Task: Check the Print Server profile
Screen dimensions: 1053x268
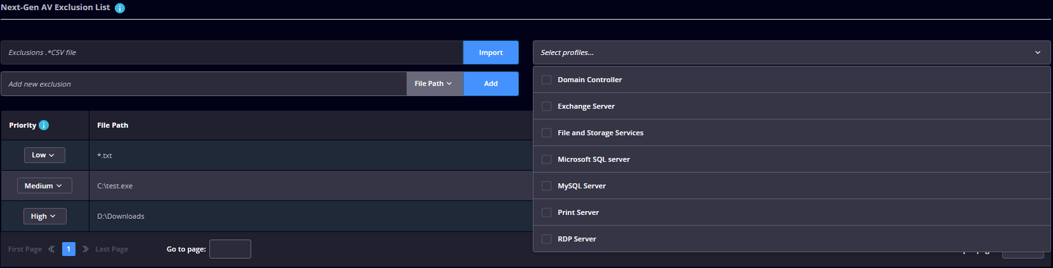Action: (546, 212)
